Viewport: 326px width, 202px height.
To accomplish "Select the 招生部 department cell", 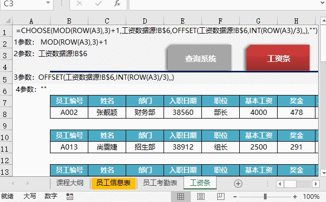I will 145,147.
